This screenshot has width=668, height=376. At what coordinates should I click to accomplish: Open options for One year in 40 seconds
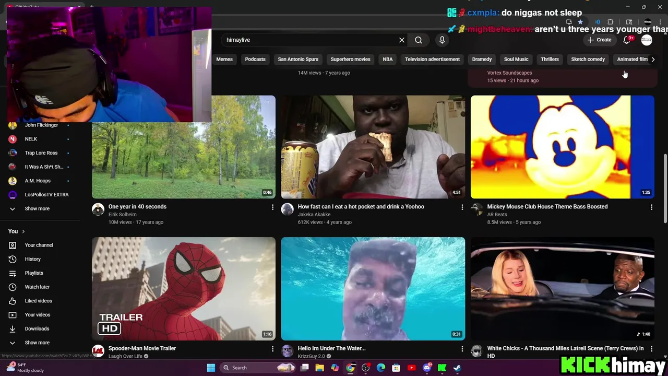[x=272, y=207]
